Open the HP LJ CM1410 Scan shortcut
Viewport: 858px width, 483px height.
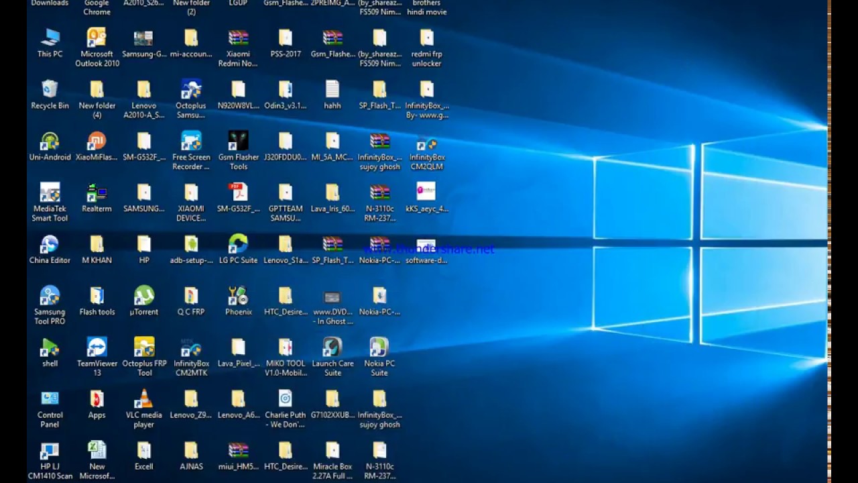50,460
